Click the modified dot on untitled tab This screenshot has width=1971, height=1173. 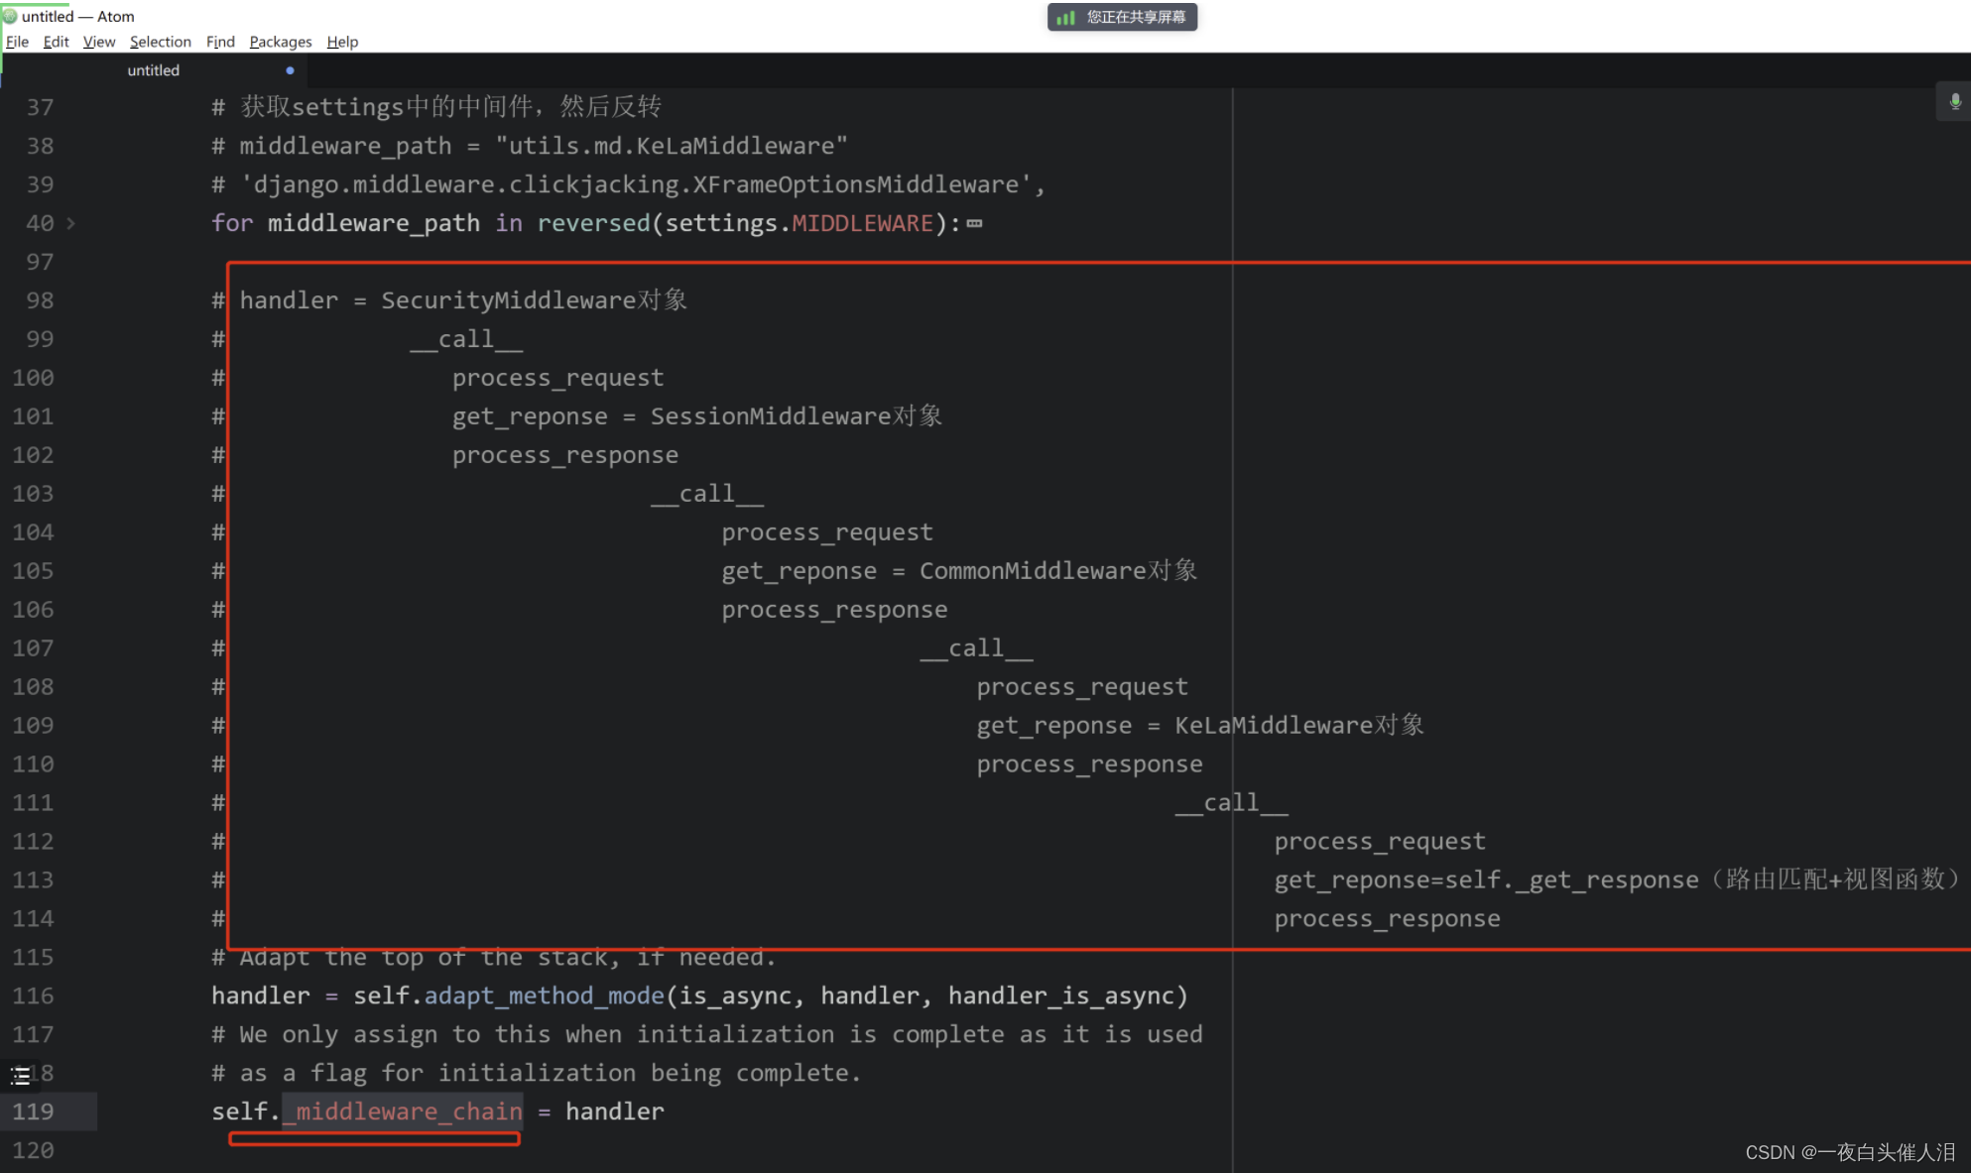(290, 70)
